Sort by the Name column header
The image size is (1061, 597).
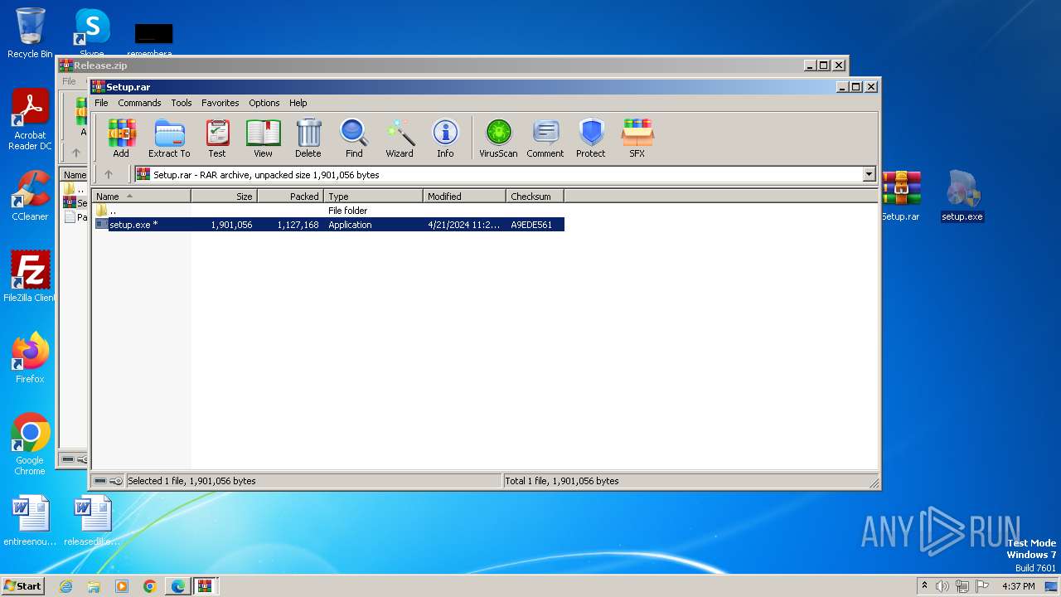click(x=142, y=197)
